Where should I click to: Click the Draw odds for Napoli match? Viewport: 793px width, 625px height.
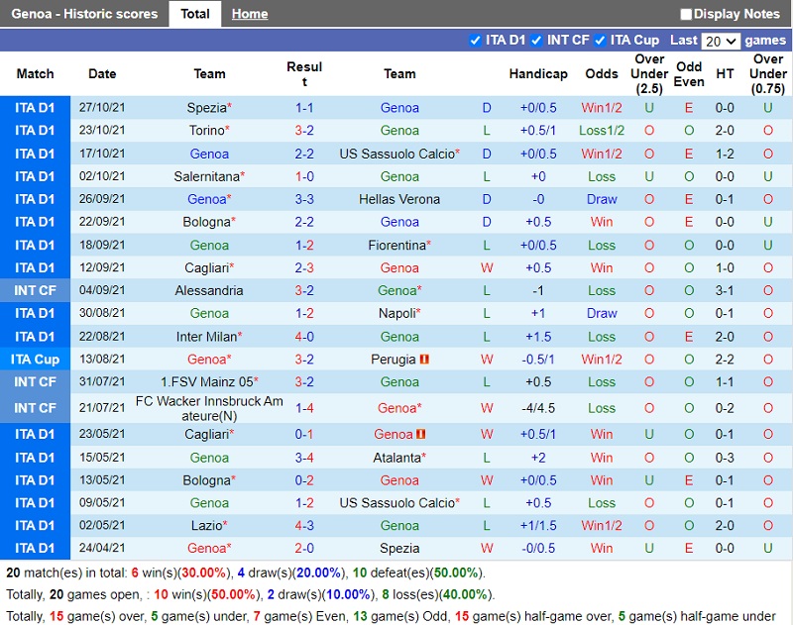click(x=602, y=313)
